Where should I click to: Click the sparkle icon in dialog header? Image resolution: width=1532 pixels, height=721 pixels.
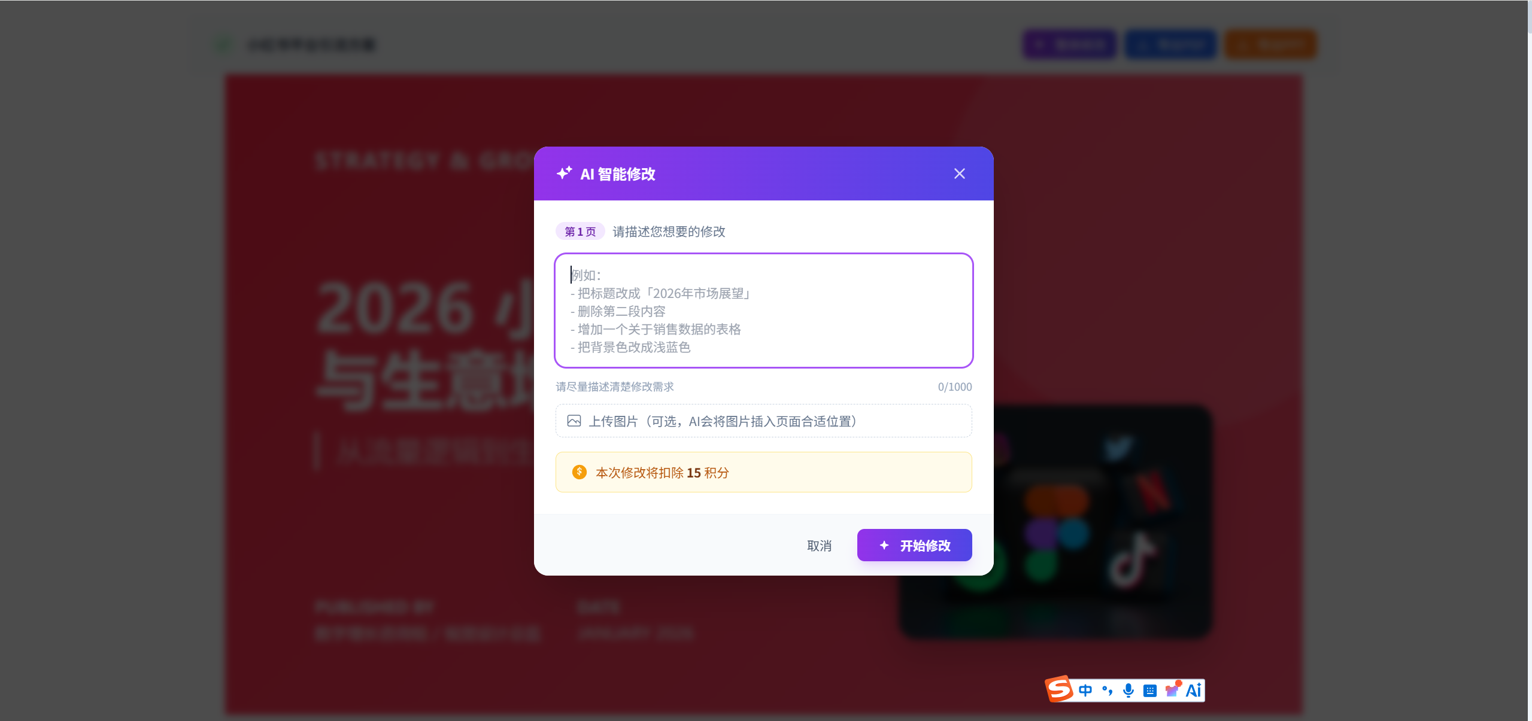(x=564, y=174)
